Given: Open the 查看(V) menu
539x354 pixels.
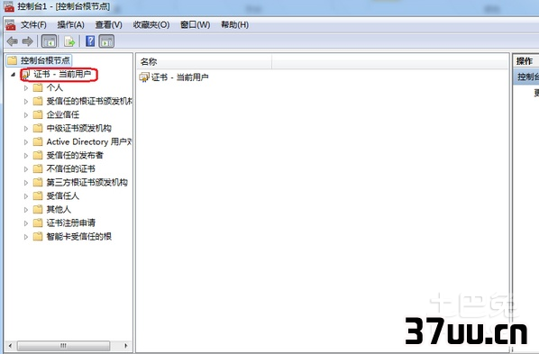Looking at the screenshot, I should pos(109,24).
